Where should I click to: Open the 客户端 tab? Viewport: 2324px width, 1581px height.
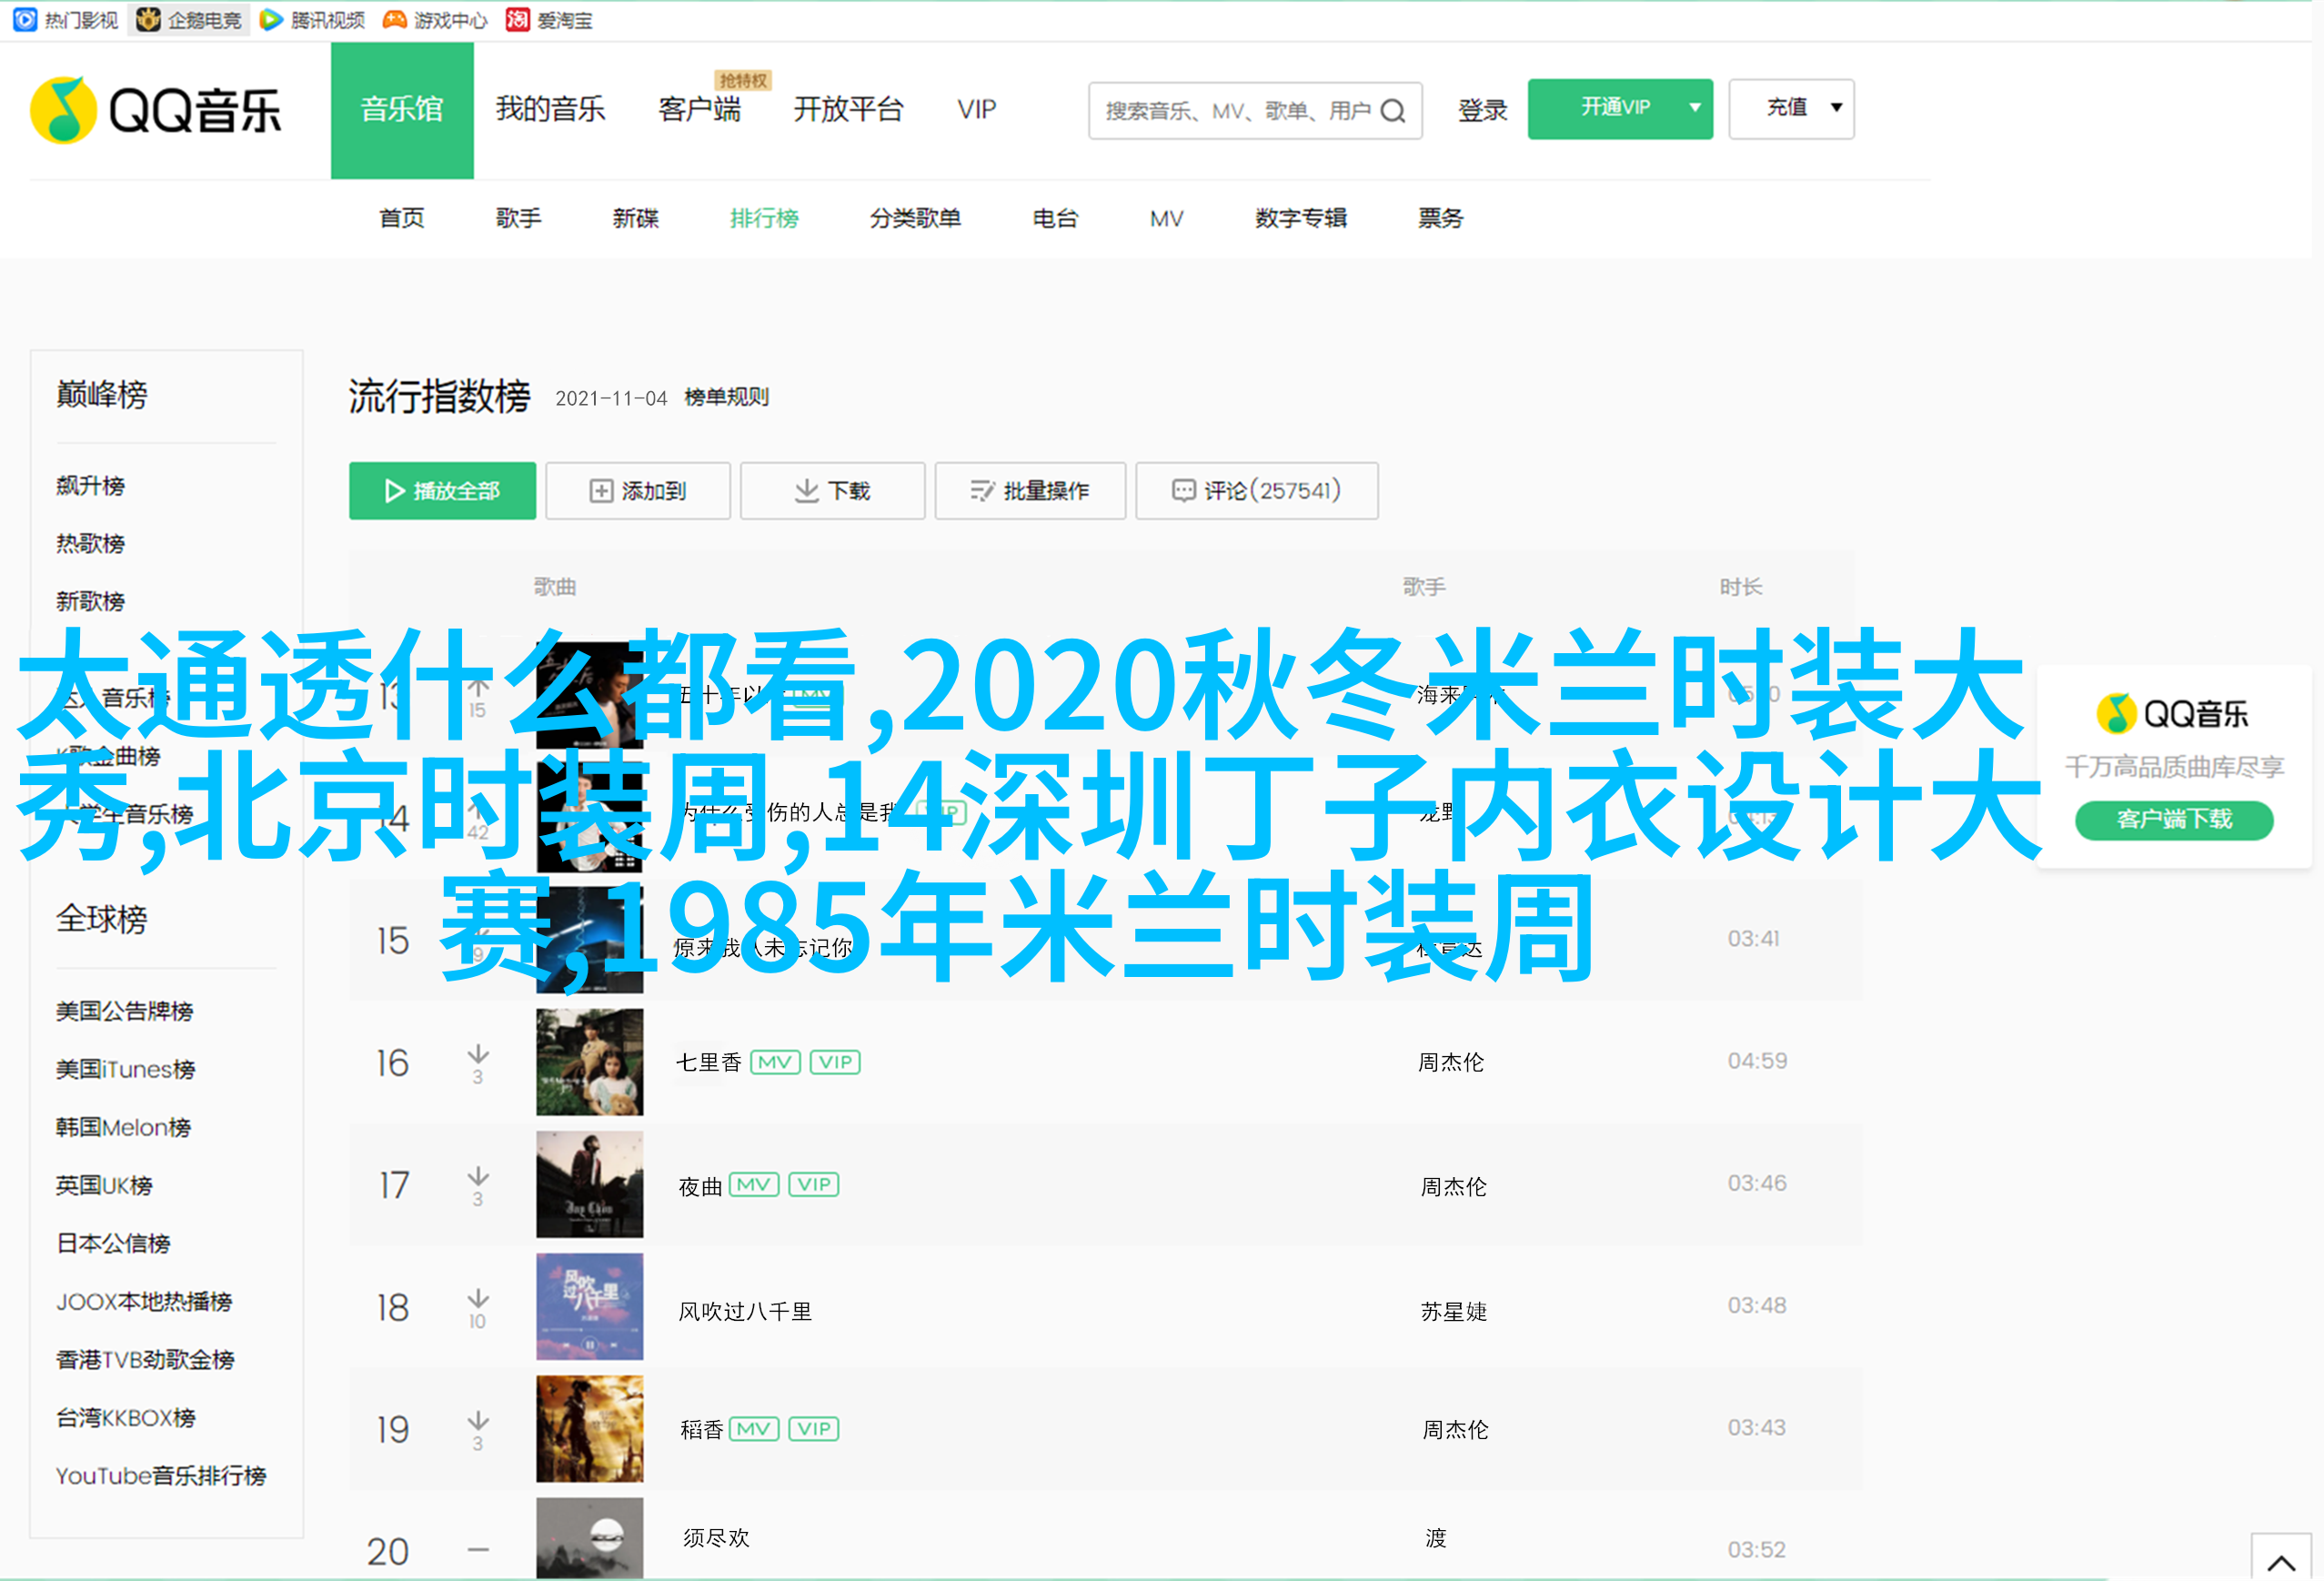click(699, 109)
